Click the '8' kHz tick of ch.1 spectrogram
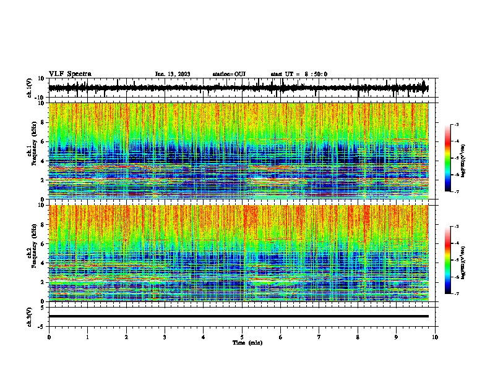The height and width of the screenshot is (378, 490). coord(43,122)
